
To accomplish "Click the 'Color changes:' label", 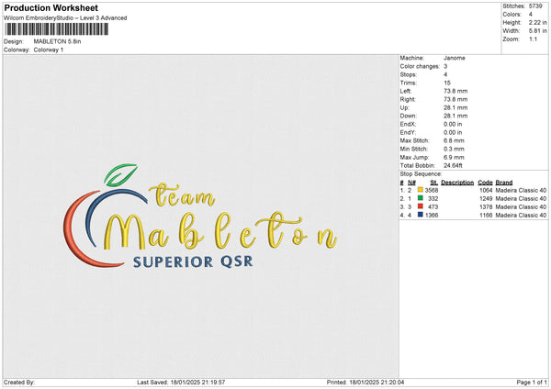I will [420, 66].
